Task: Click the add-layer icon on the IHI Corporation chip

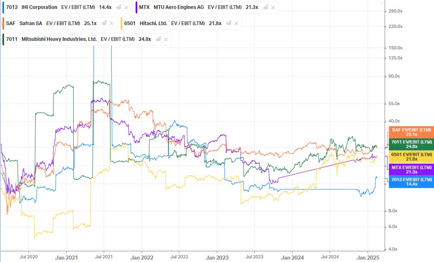Action: click(119, 7)
